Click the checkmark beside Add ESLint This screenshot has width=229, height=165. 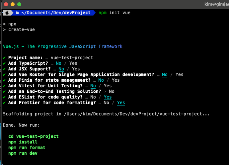point(4,97)
